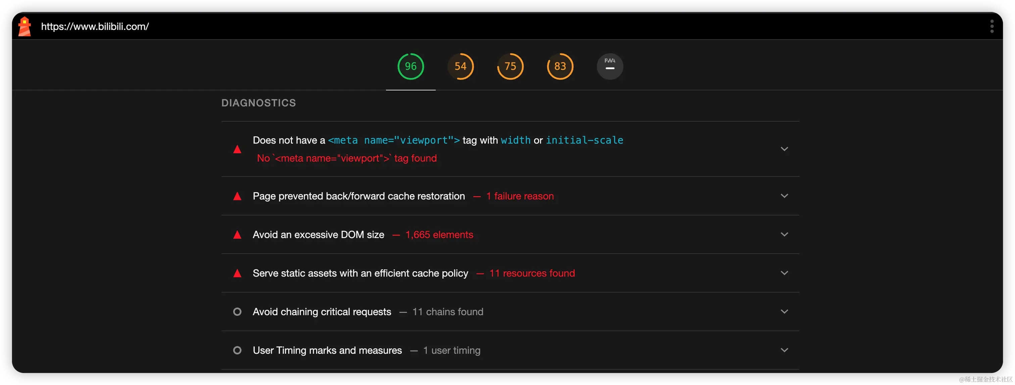This screenshot has width=1015, height=385.
Task: Expand efficient cache policy chevron
Action: point(784,273)
